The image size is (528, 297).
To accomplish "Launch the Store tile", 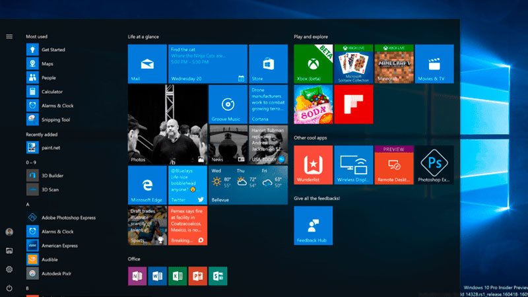I will (x=268, y=64).
